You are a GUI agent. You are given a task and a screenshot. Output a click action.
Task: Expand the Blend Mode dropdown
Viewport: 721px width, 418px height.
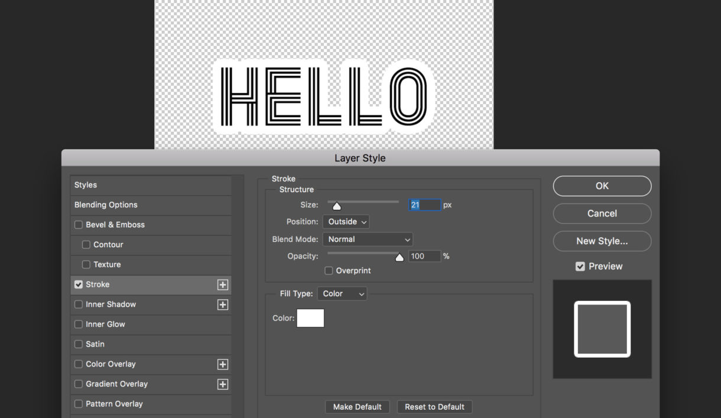[x=367, y=239]
